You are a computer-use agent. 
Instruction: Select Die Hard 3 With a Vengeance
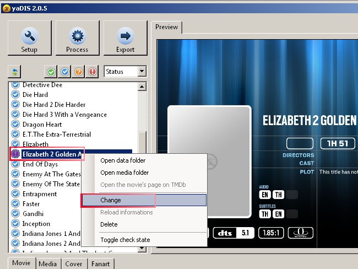click(64, 115)
